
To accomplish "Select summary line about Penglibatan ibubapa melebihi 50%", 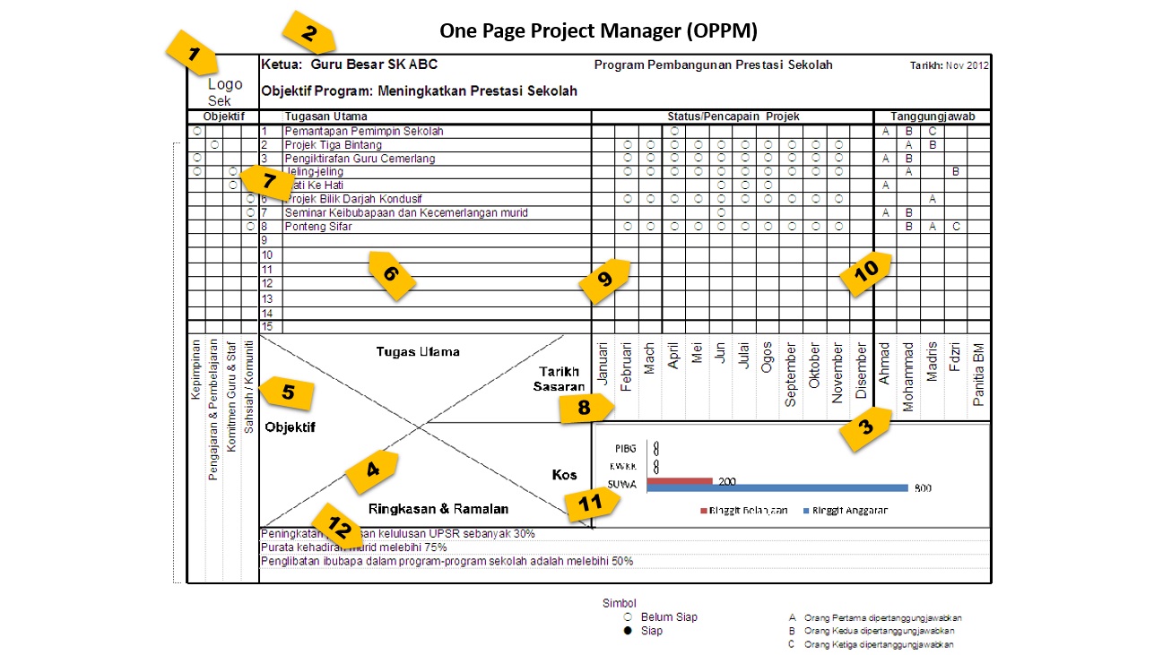I will click(x=447, y=562).
